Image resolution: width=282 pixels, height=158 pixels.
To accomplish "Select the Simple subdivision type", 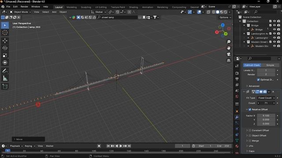I will (x=270, y=65).
